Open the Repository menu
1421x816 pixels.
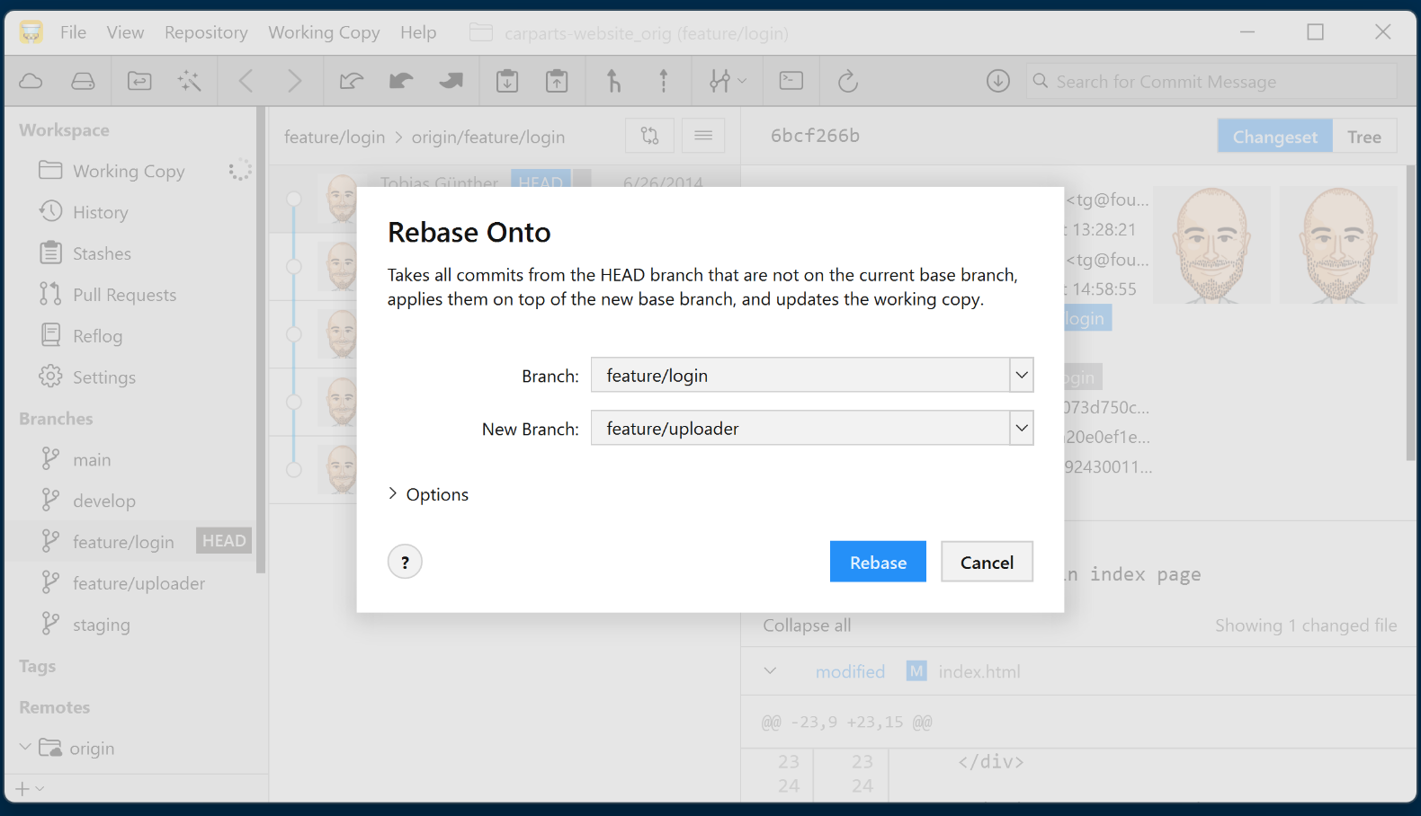pos(206,32)
